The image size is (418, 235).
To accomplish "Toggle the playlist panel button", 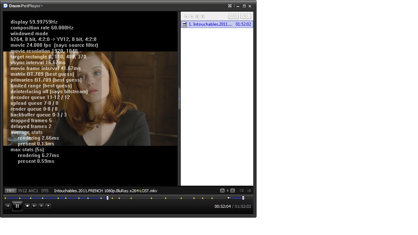I will coord(41,206).
